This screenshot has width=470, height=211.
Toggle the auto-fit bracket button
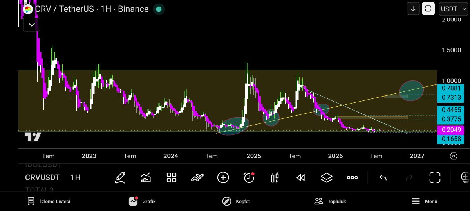pyautogui.click(x=428, y=9)
